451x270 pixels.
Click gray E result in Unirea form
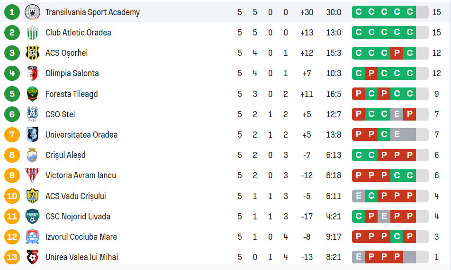coord(359,257)
